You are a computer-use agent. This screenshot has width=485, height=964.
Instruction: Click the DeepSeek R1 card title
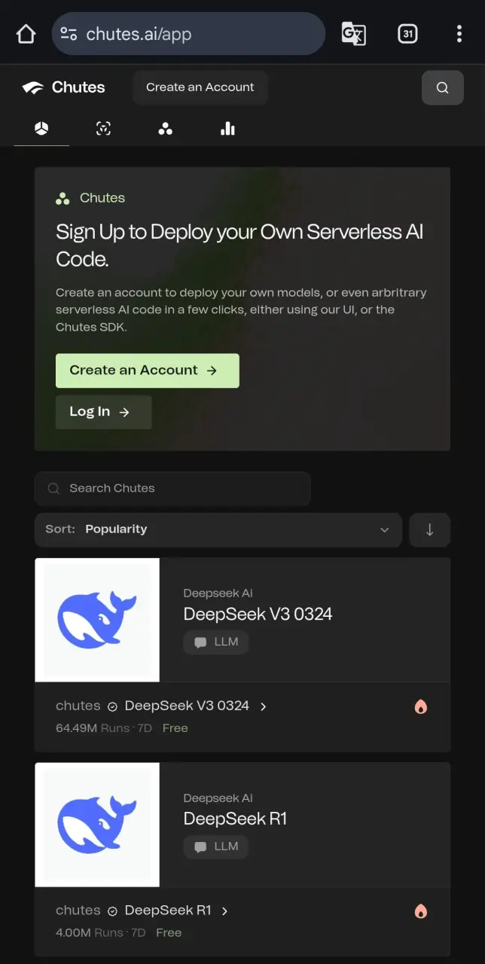[x=236, y=819]
